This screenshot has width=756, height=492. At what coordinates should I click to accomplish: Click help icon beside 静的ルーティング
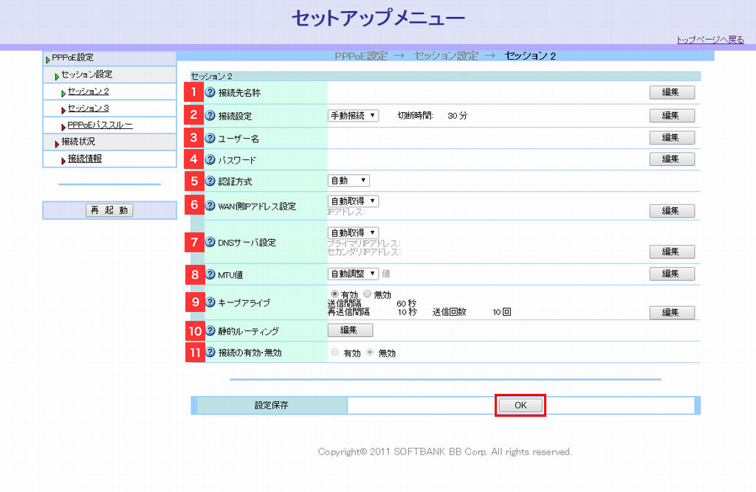click(210, 331)
